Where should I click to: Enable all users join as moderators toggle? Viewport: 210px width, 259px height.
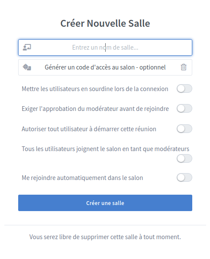pos(184,158)
